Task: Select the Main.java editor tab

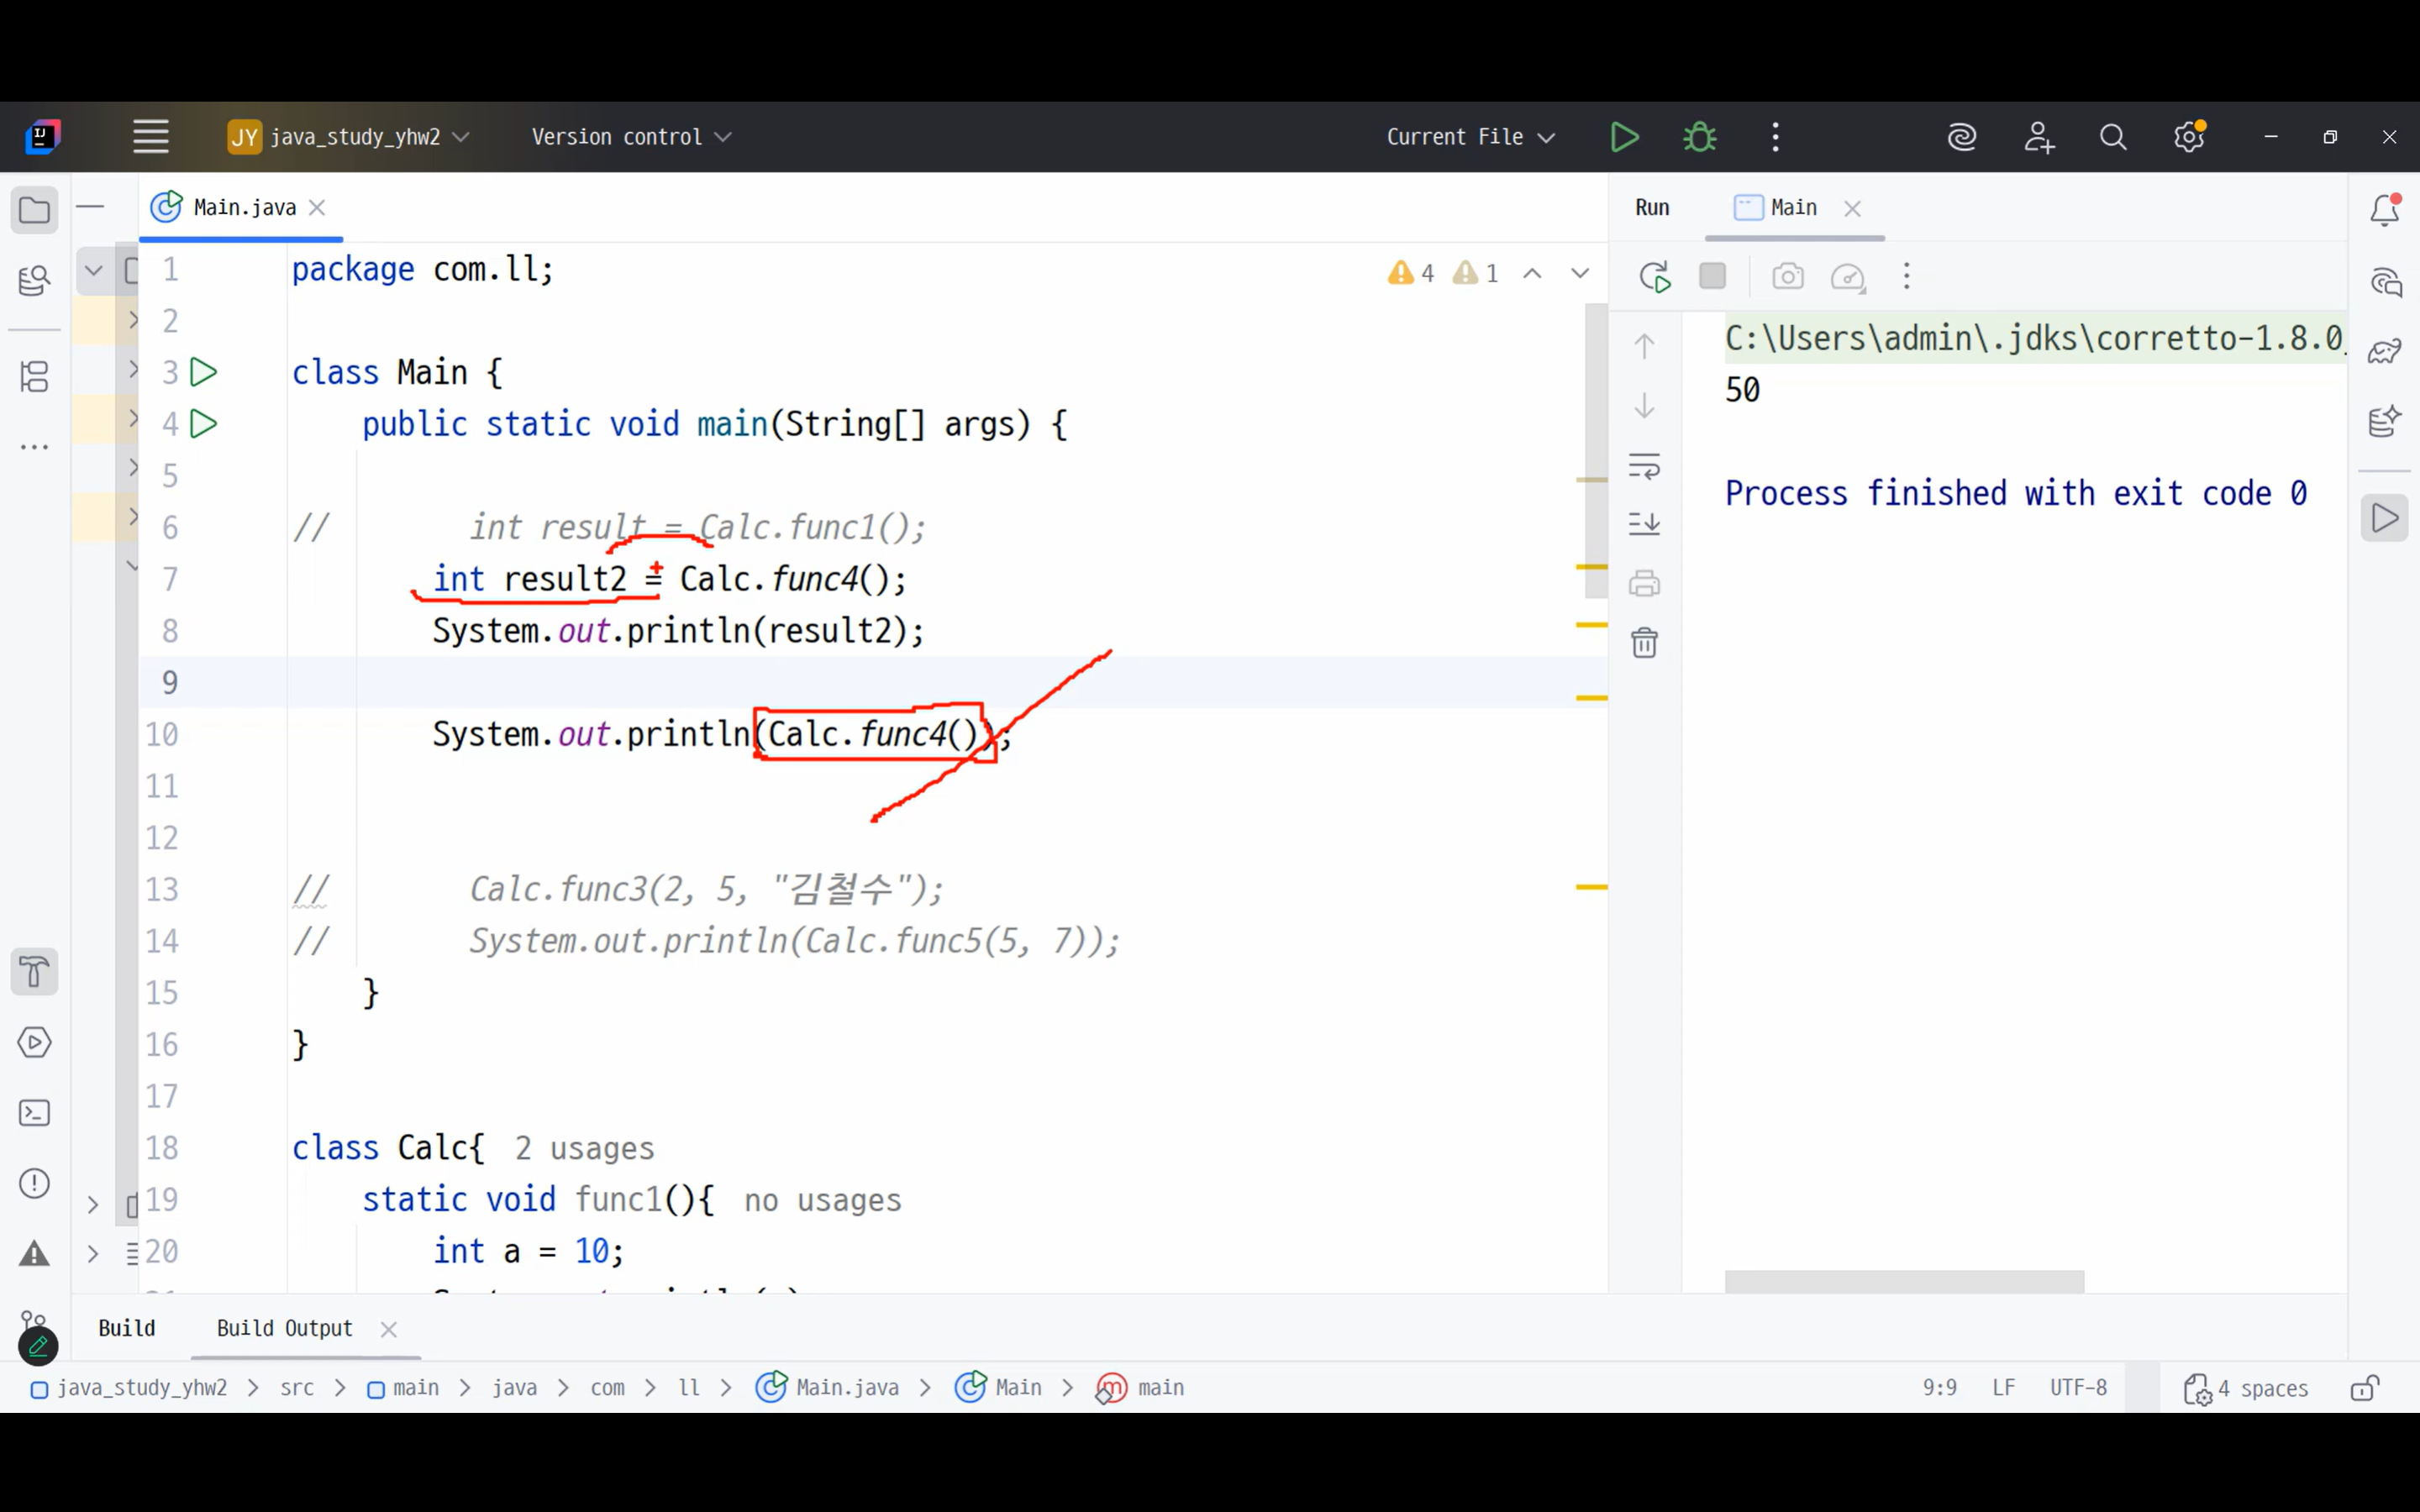Action: (243, 208)
